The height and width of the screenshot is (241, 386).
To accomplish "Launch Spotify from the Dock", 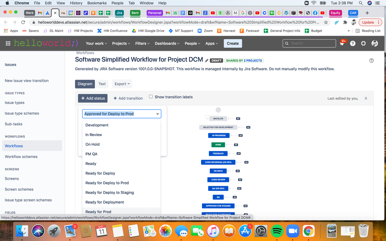I will [277, 231].
